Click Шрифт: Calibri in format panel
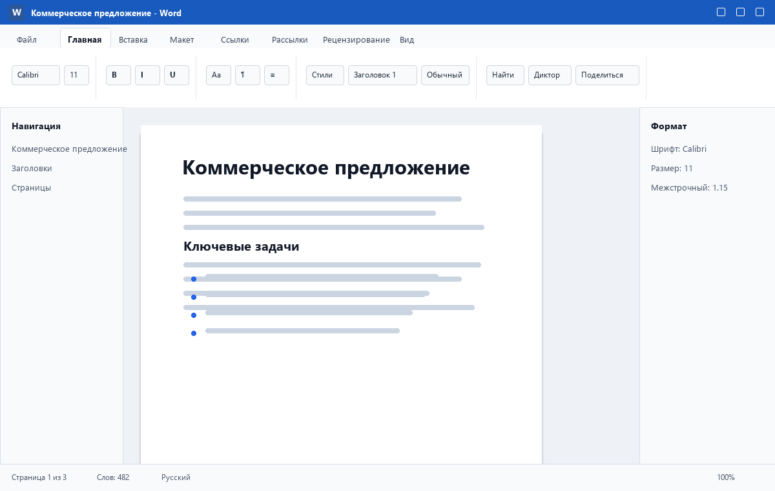775x491 pixels. pyautogui.click(x=679, y=149)
